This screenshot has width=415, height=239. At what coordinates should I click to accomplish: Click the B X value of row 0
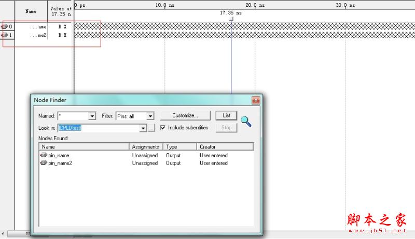pyautogui.click(x=62, y=27)
